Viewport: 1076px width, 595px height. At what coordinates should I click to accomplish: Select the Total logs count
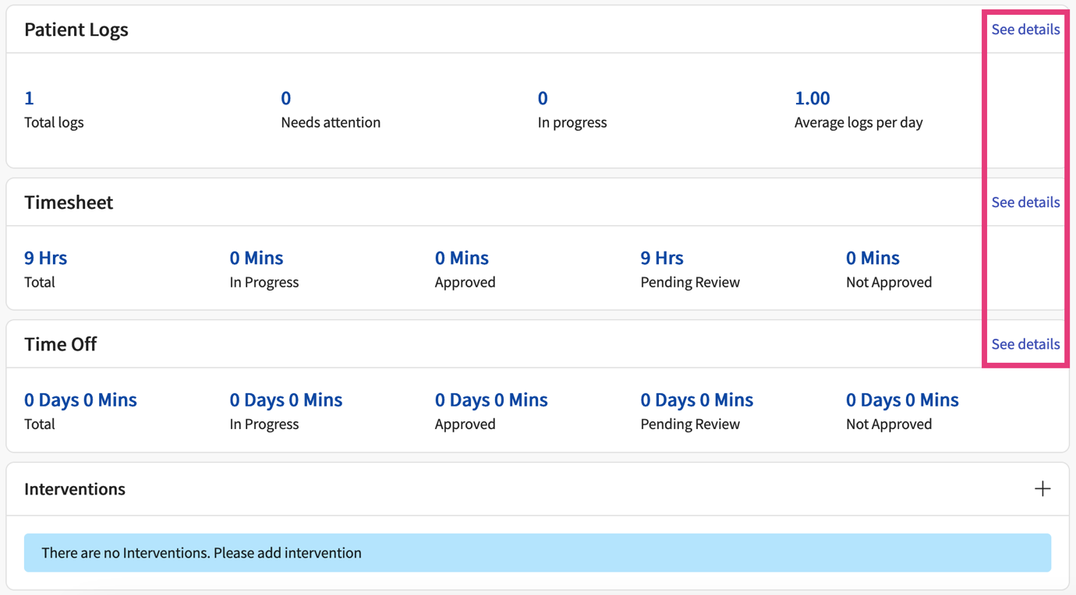click(29, 97)
